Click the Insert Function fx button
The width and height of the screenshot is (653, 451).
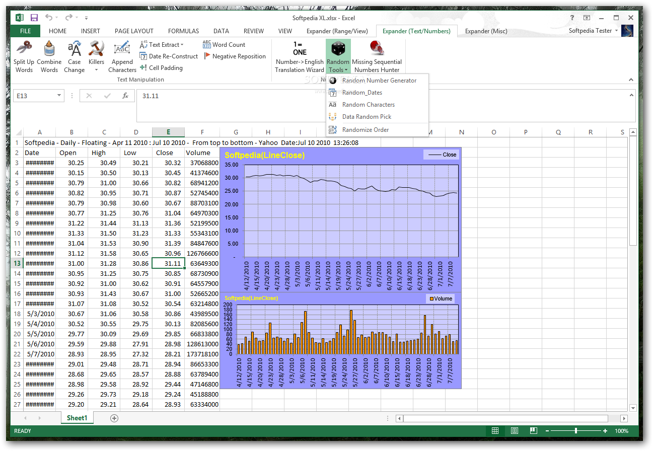point(126,96)
